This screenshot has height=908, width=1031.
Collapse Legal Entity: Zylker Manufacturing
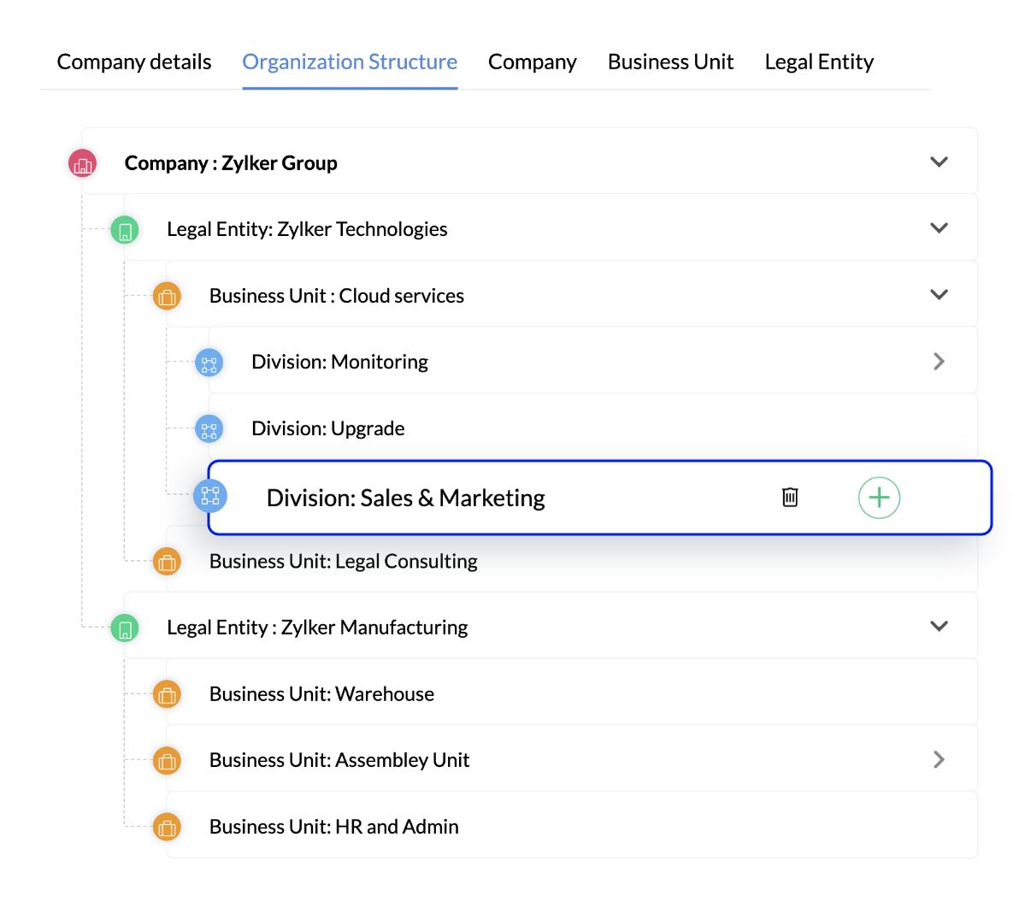(x=938, y=626)
